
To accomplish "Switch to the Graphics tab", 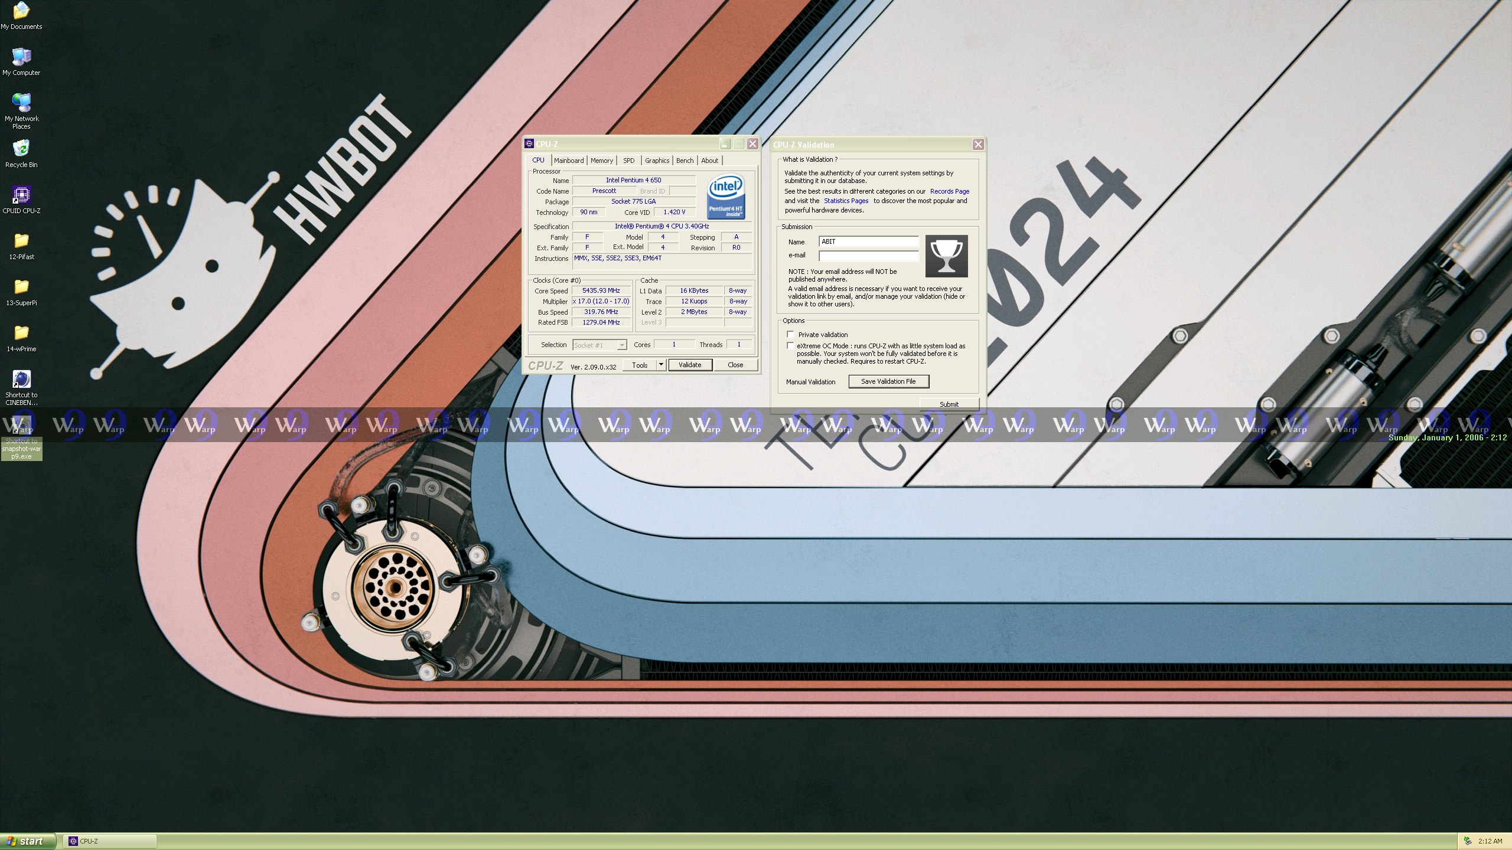I will [657, 161].
